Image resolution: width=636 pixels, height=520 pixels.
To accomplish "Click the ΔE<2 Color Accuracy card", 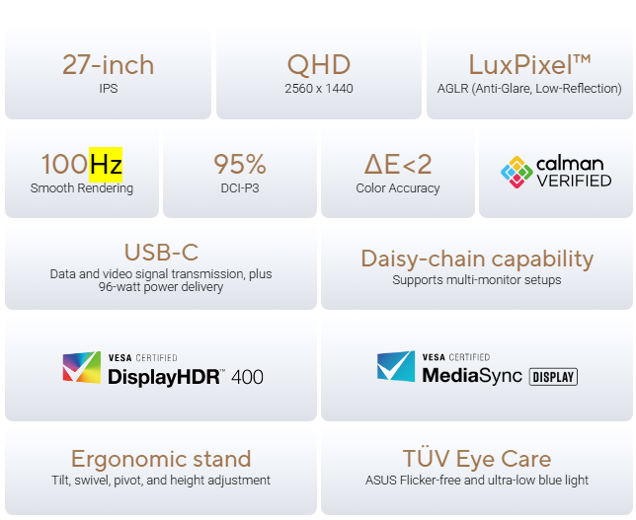I will pos(397,172).
